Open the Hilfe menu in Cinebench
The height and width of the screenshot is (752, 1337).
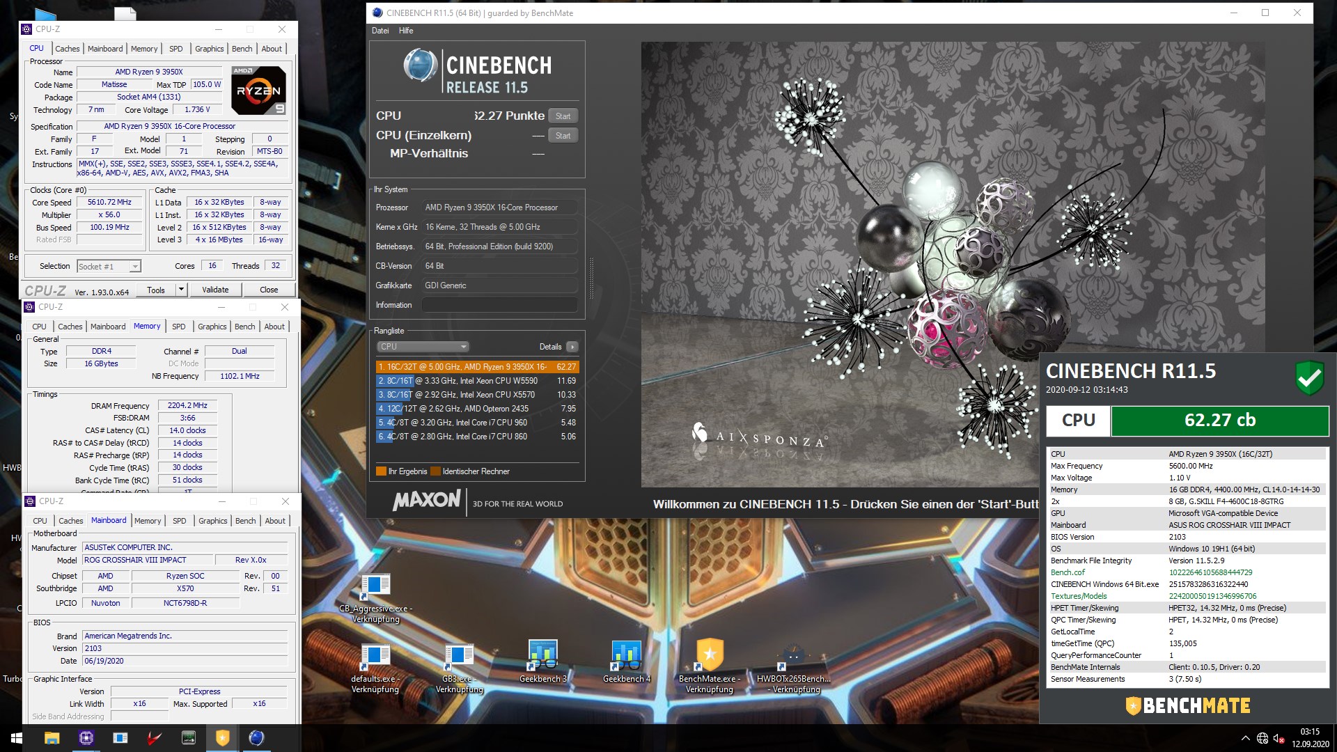pyautogui.click(x=406, y=31)
